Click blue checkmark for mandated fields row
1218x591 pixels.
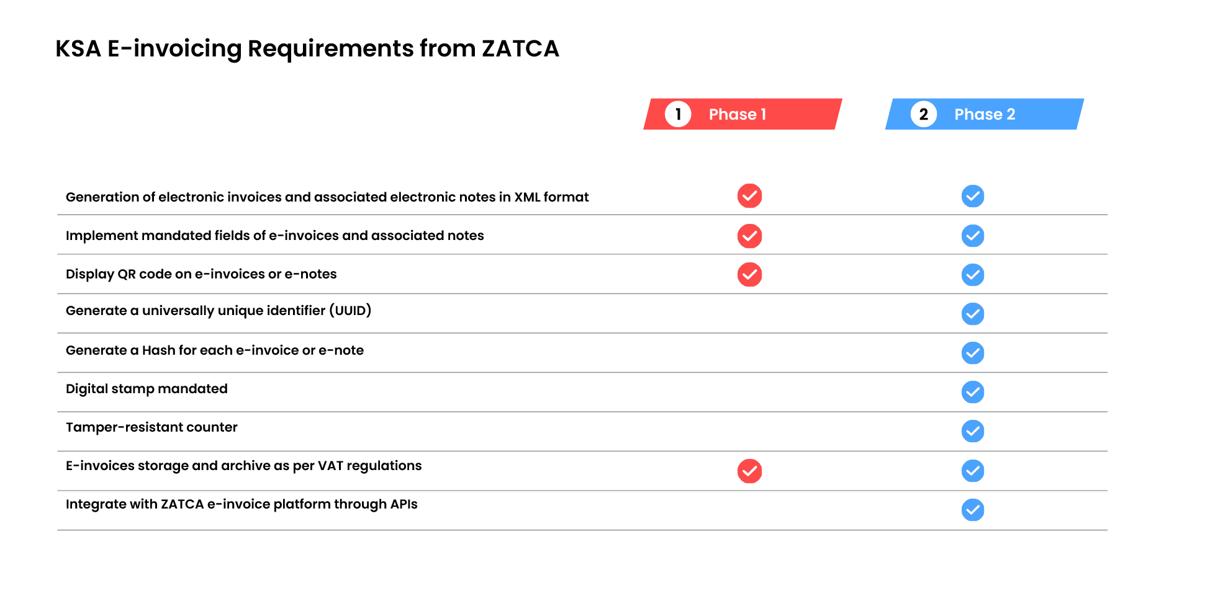point(972,236)
